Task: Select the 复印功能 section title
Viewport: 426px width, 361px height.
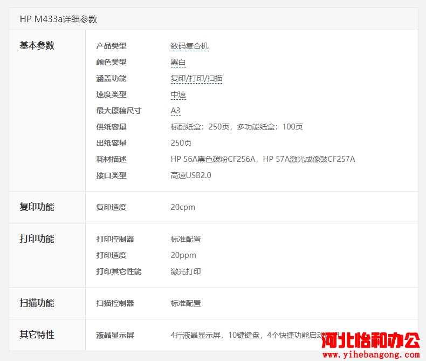Action: (x=37, y=207)
